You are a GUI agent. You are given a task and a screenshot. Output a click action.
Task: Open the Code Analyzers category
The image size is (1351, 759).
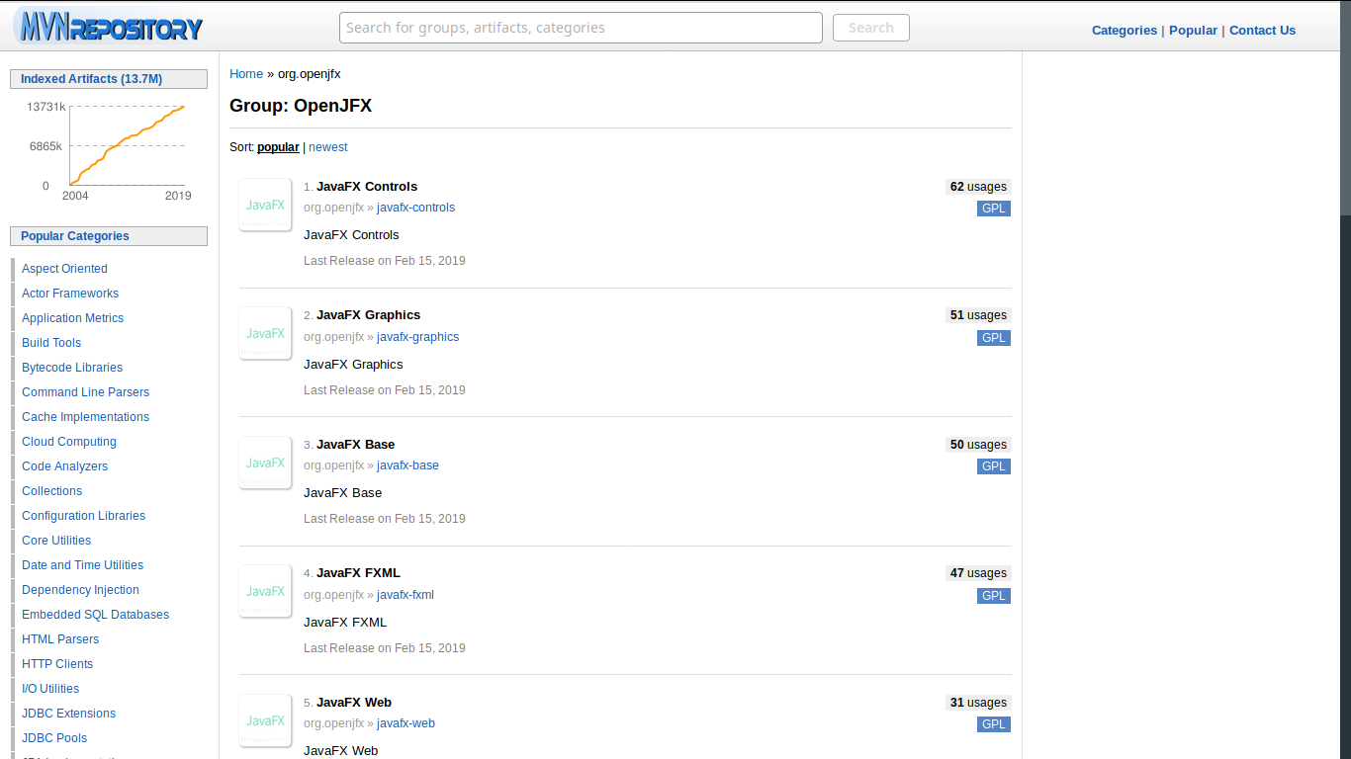coord(65,466)
